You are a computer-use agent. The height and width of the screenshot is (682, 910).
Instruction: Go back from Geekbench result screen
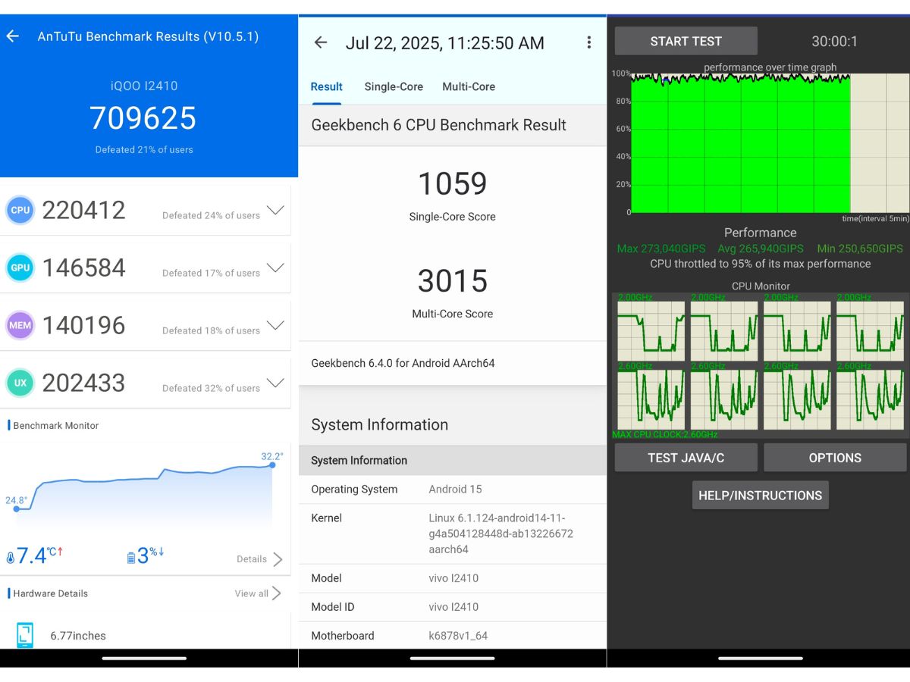point(321,42)
